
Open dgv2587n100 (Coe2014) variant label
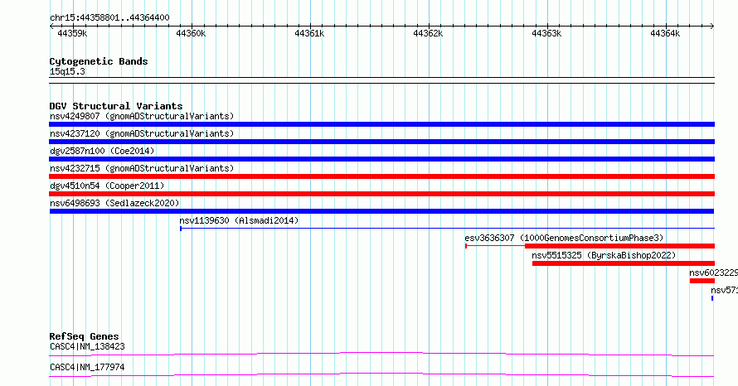[x=102, y=151]
